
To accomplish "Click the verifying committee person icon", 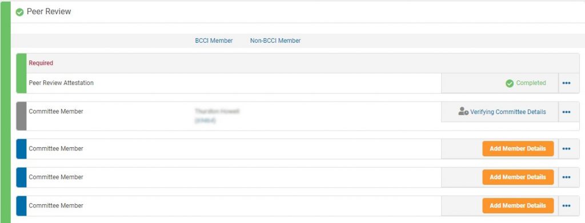I will click(x=463, y=111).
